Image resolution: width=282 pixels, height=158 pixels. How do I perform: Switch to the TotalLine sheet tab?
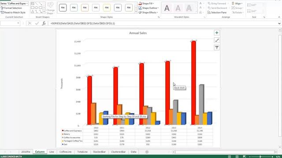click(82, 152)
